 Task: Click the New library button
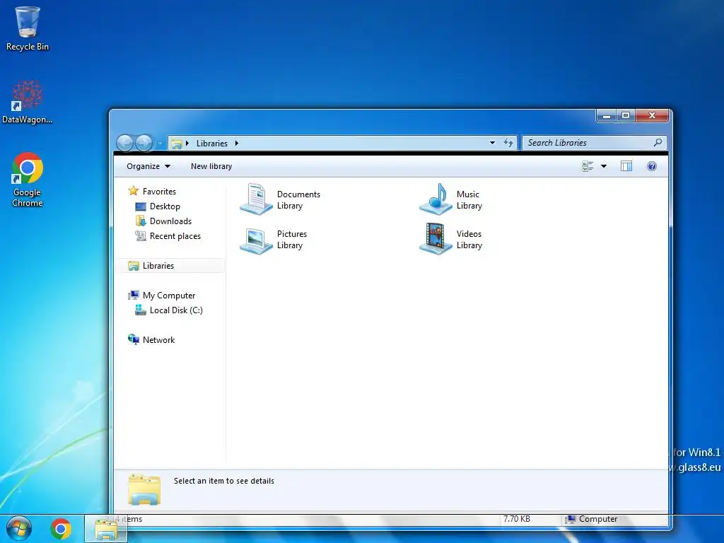tap(211, 166)
